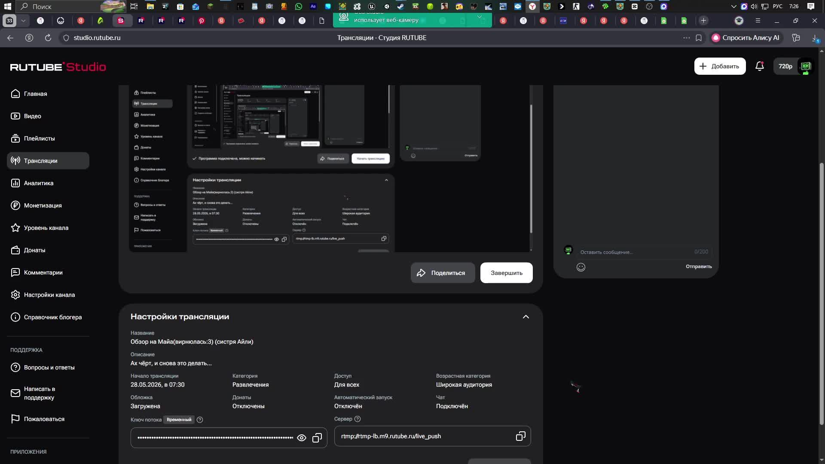Open notifications bell
This screenshot has height=464, width=825.
click(760, 66)
